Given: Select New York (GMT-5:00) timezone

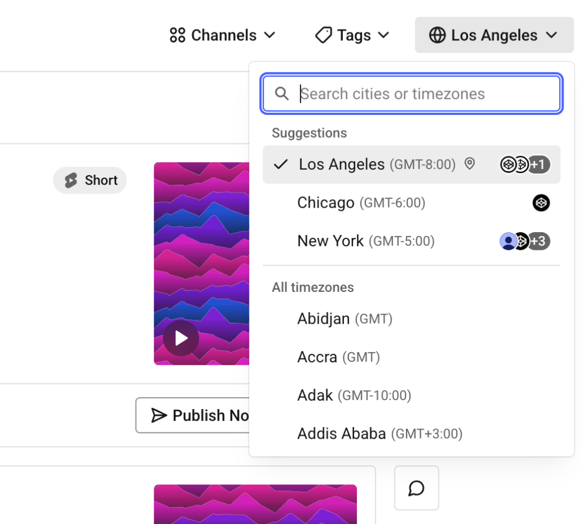Looking at the screenshot, I should pyautogui.click(x=366, y=241).
